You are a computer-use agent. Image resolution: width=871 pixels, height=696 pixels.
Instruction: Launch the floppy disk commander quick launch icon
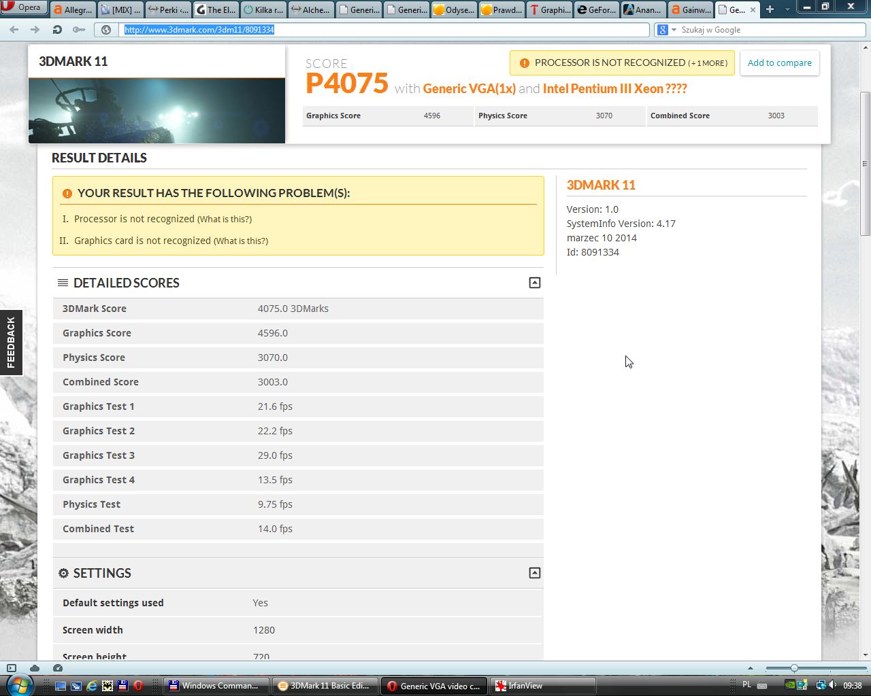point(123,686)
